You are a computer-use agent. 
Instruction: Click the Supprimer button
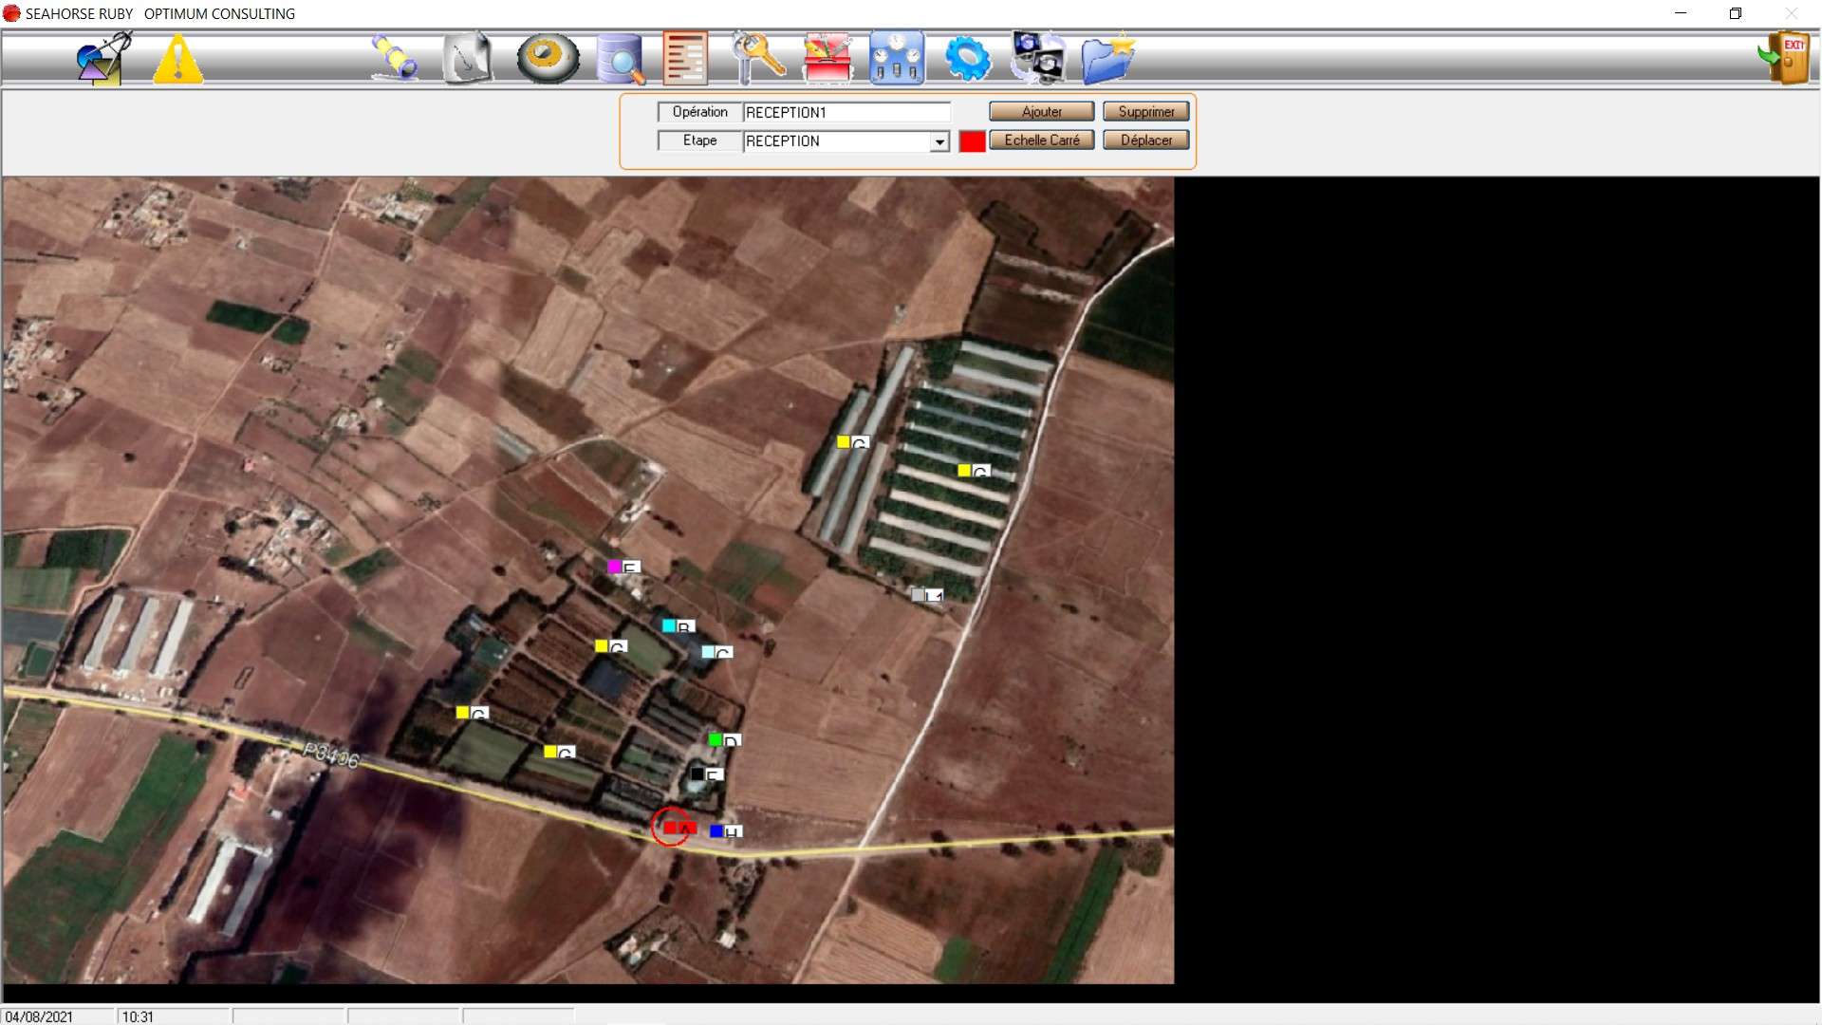point(1145,112)
